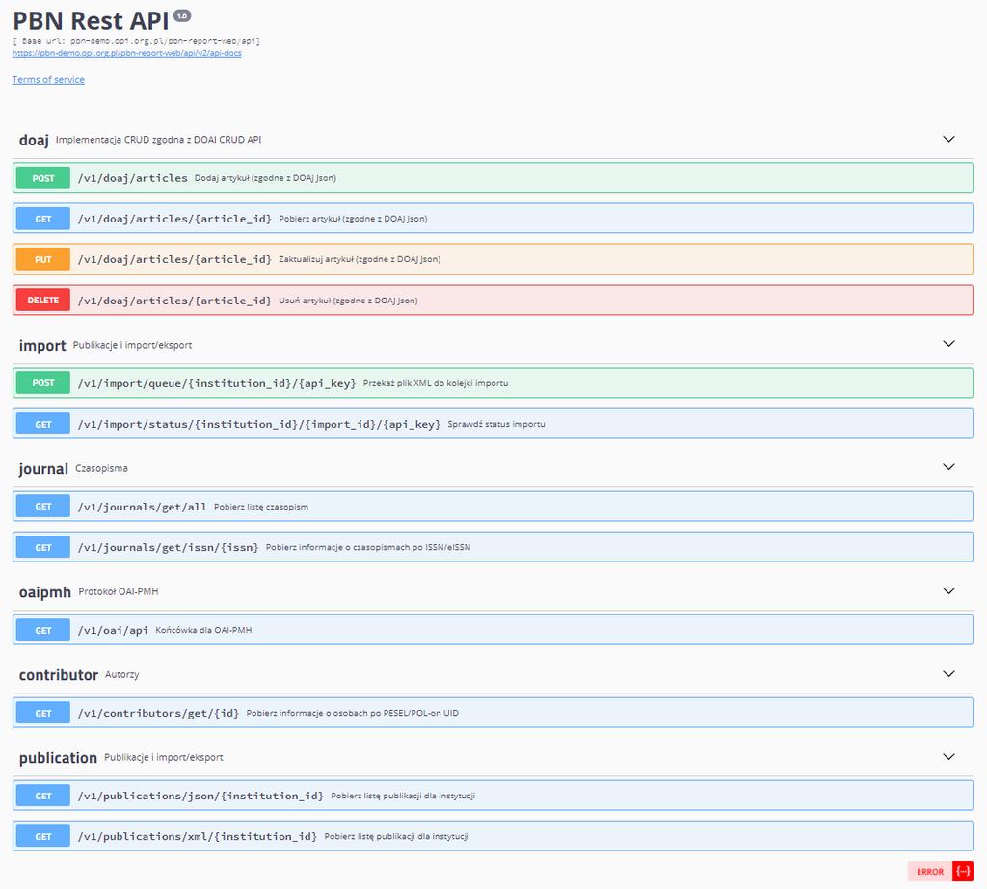Click GET badge for journals get all
This screenshot has height=889, width=987.
[42, 507]
